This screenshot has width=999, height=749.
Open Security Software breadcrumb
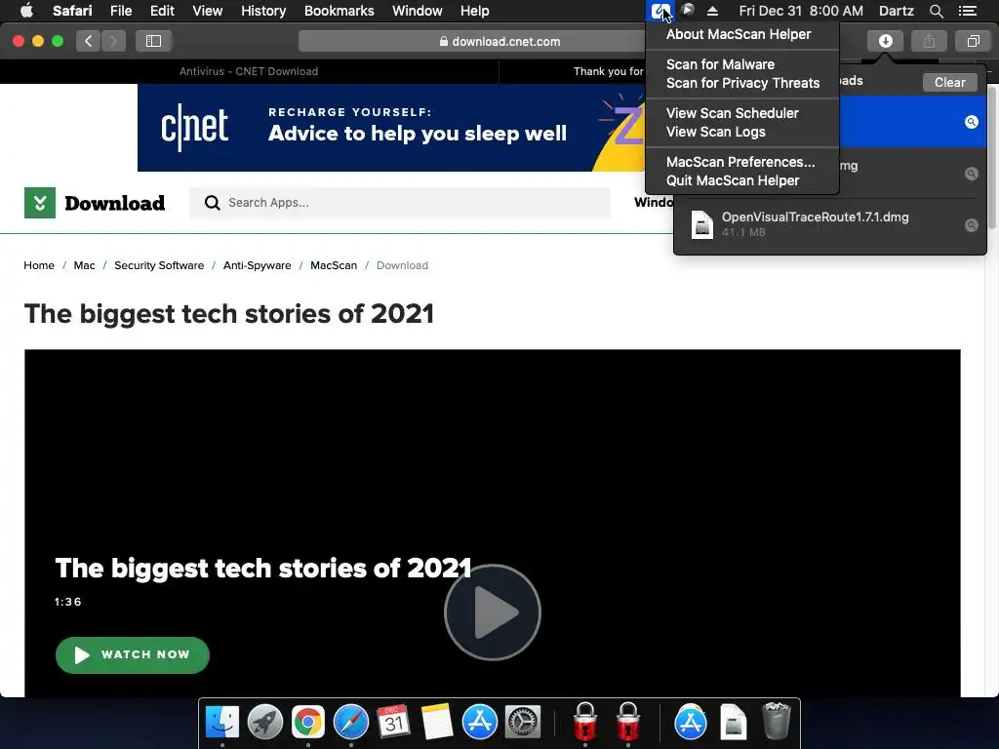[159, 265]
